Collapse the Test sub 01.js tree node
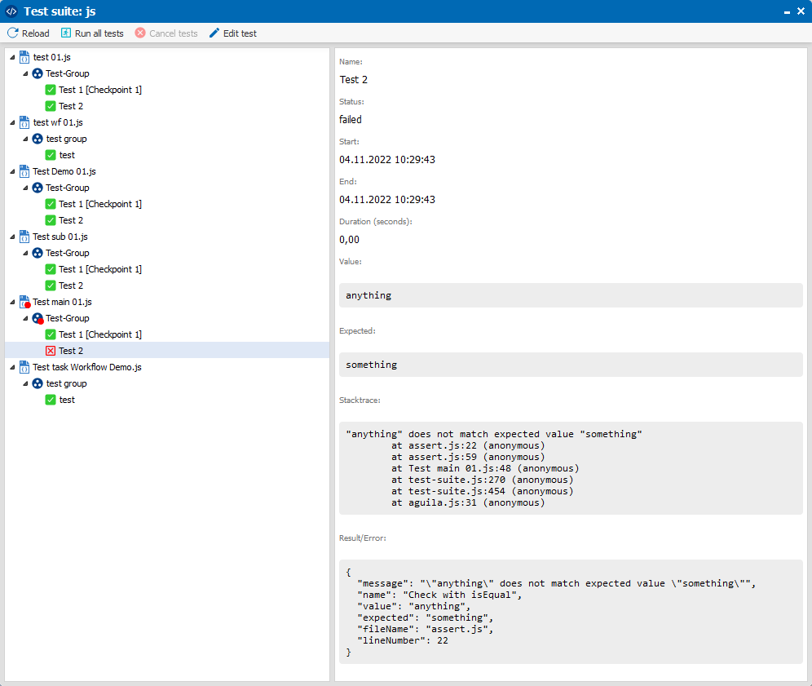Image resolution: width=812 pixels, height=686 pixels. (12, 237)
